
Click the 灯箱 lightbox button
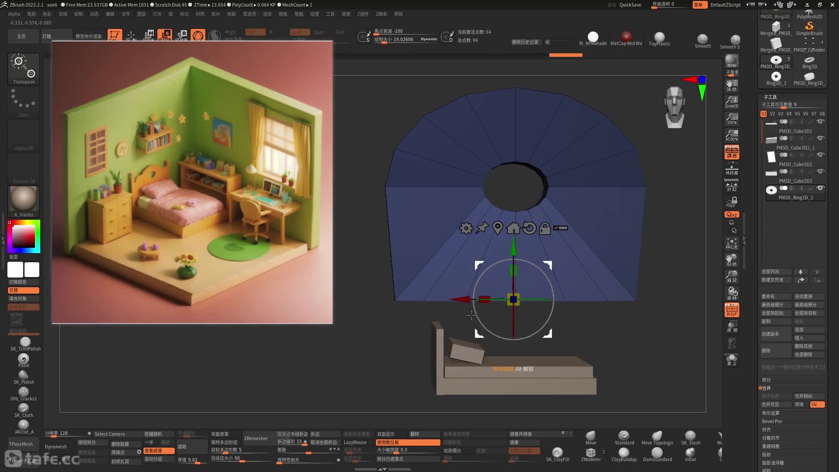(x=56, y=36)
